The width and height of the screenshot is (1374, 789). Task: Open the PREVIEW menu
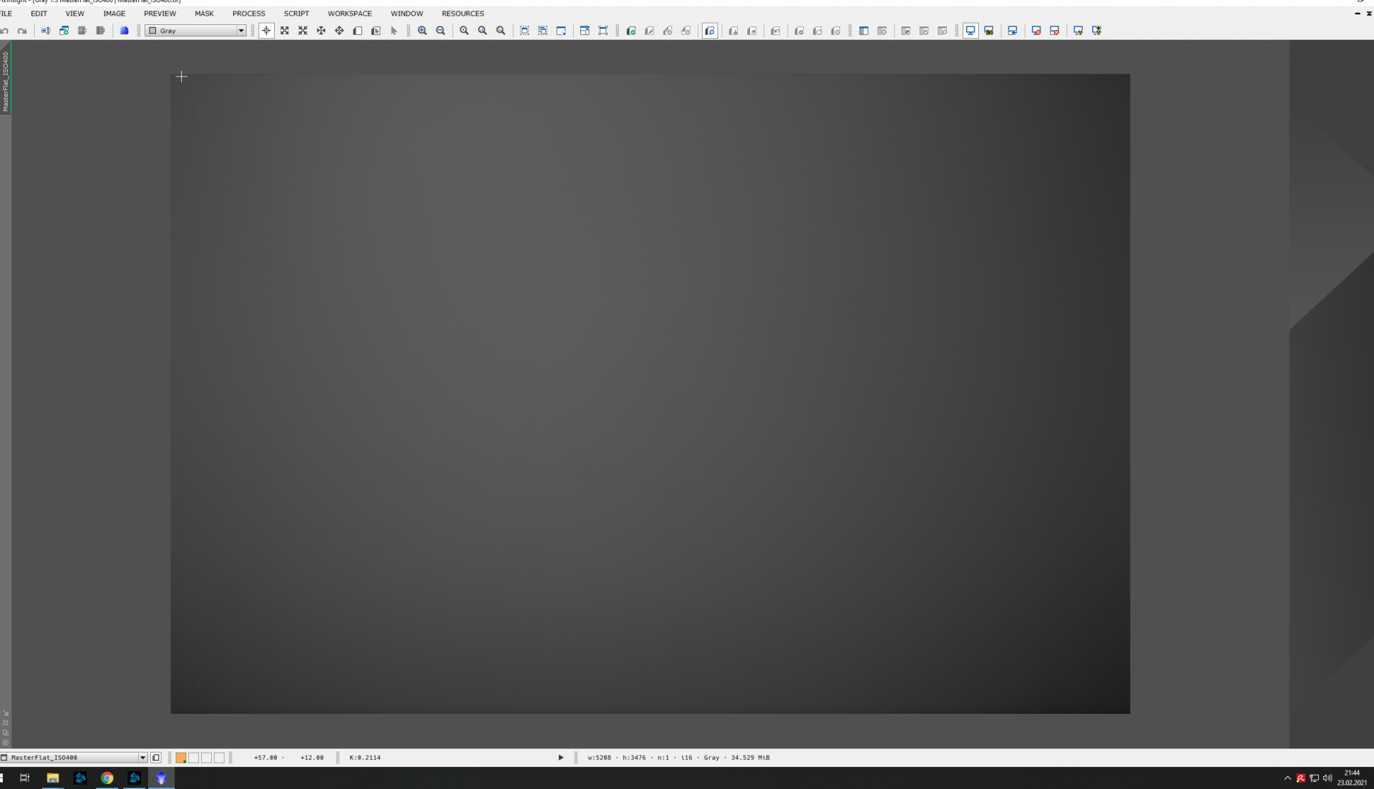(160, 14)
